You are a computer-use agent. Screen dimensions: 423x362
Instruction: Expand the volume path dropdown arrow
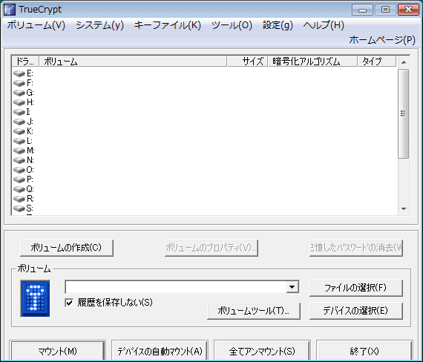[x=292, y=287]
